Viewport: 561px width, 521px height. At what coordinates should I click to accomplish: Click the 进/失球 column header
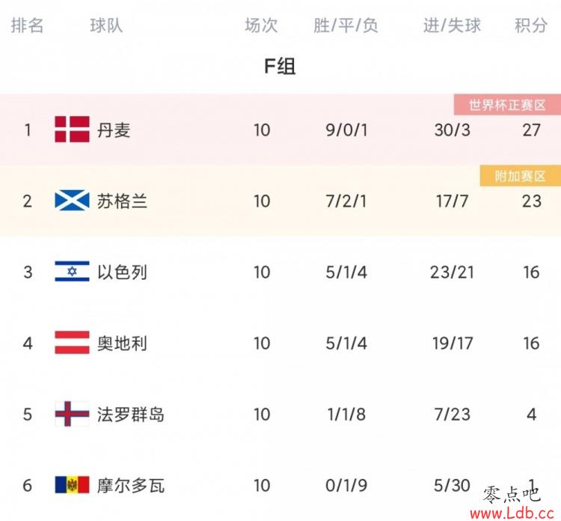pos(452,25)
